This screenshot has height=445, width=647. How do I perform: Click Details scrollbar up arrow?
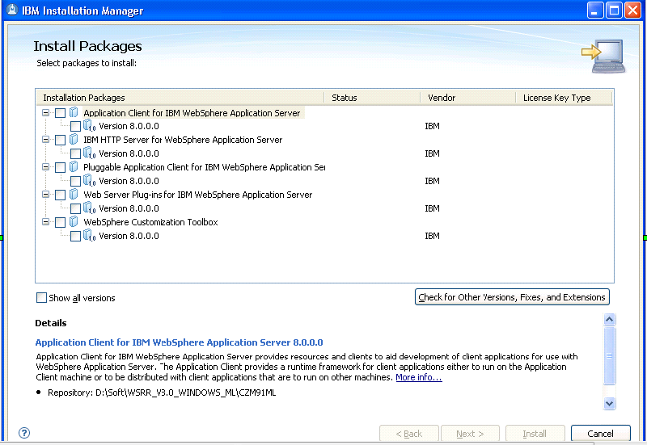point(610,320)
